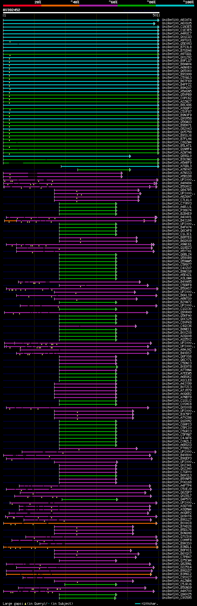Screen dimensions: 197x606
Task: Select hit UniRef100_B0D9T8
Action: [x=177, y=367]
